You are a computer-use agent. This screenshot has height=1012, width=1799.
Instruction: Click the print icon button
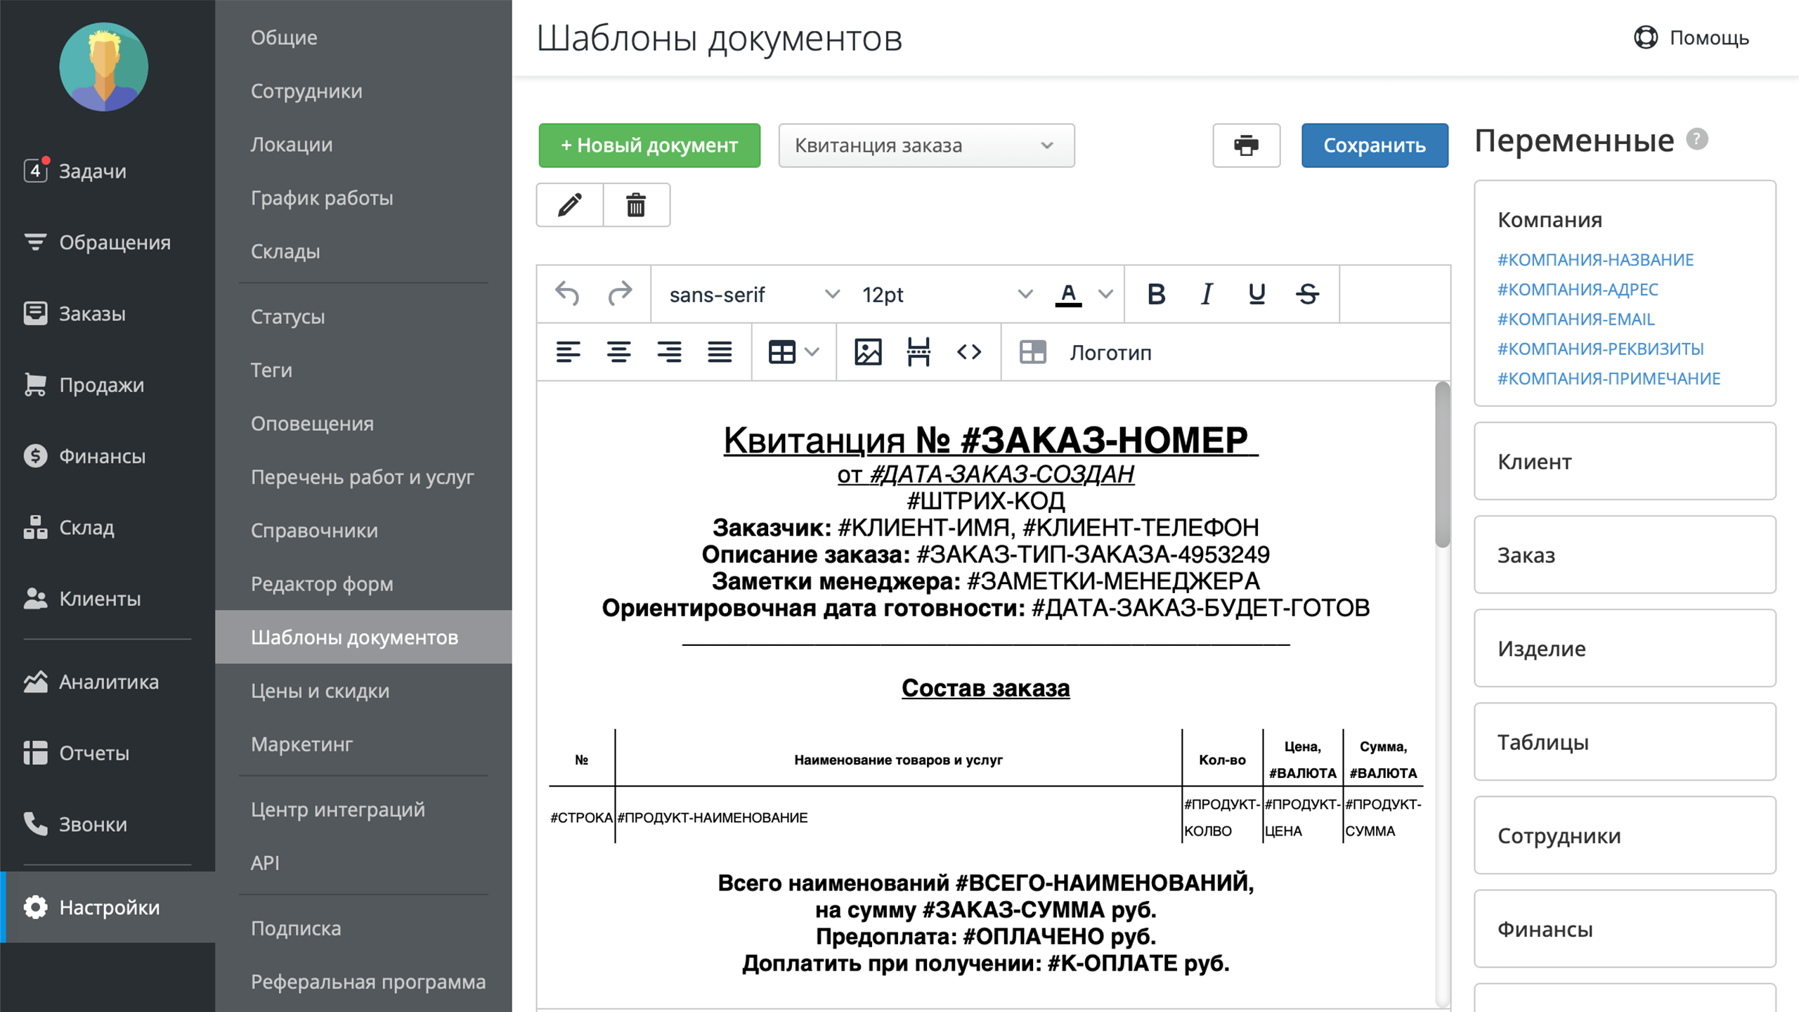click(1247, 145)
